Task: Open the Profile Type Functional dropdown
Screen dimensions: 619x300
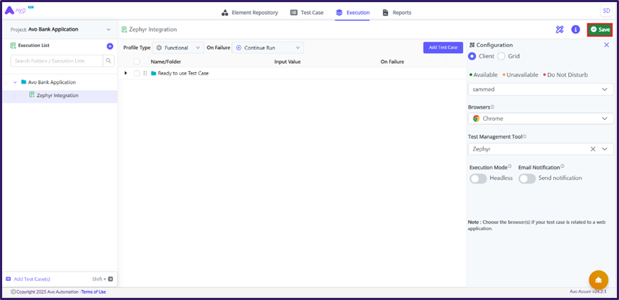Action: (x=177, y=48)
